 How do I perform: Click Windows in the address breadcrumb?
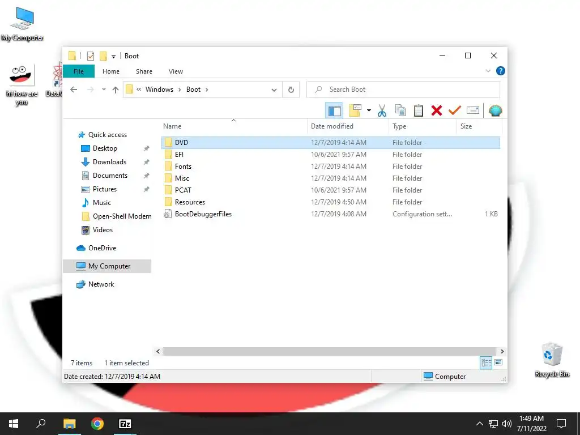pyautogui.click(x=159, y=89)
